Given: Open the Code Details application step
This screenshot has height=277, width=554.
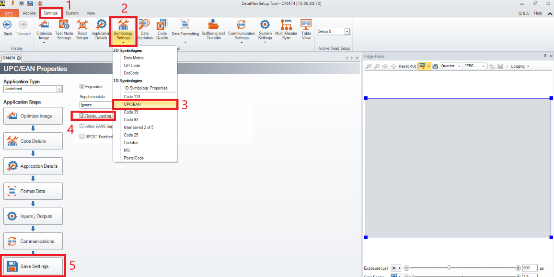Looking at the screenshot, I should [x=33, y=141].
